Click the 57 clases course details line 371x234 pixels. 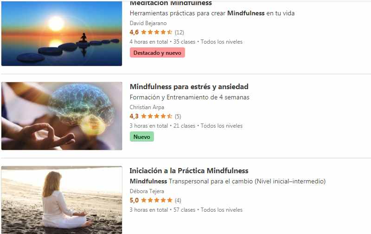tap(186, 210)
